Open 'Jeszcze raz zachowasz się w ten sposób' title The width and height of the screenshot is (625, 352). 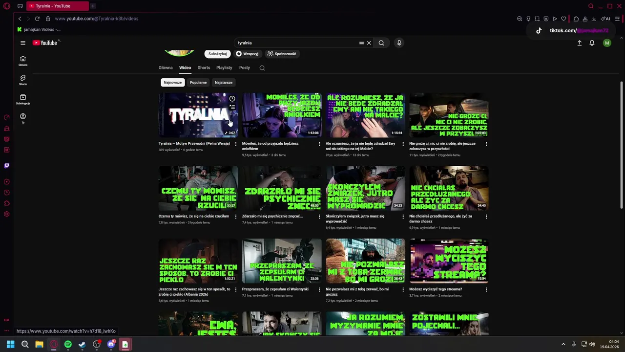click(x=194, y=292)
